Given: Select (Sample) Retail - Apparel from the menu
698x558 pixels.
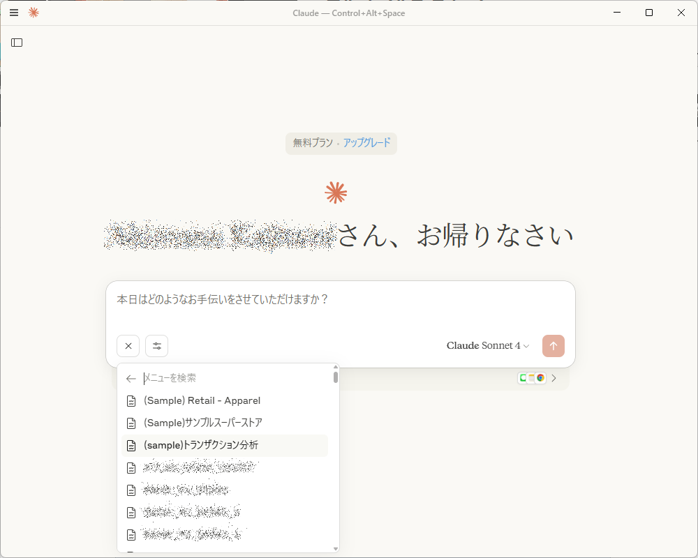Looking at the screenshot, I should coord(225,401).
